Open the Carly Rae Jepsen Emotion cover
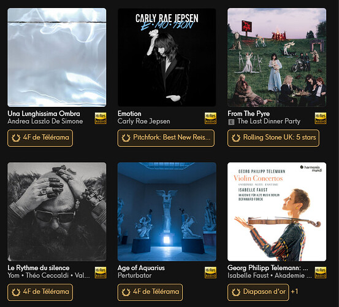Image resolution: width=339 pixels, height=307 pixels. 167,57
